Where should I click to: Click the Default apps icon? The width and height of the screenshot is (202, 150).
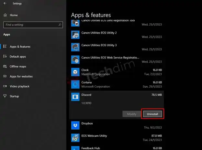pos(5,56)
